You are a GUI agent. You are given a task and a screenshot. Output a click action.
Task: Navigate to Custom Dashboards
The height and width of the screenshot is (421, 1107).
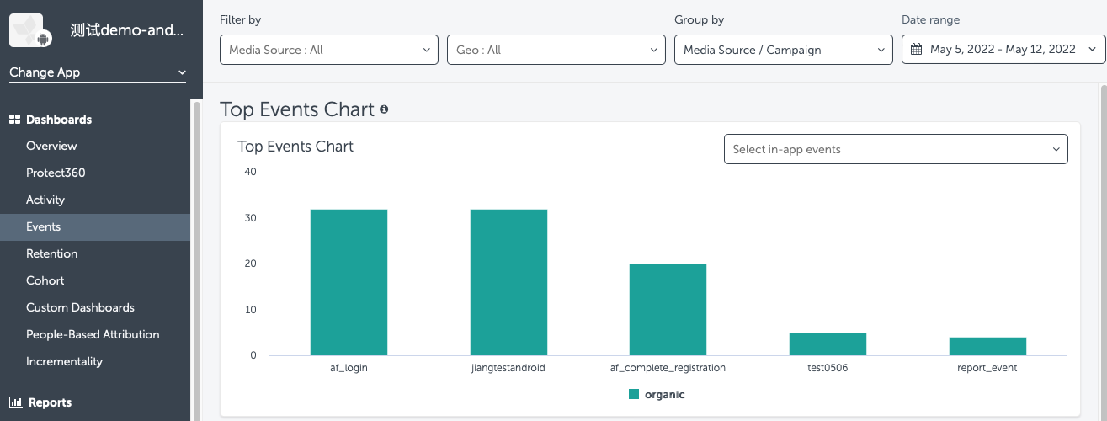click(80, 307)
